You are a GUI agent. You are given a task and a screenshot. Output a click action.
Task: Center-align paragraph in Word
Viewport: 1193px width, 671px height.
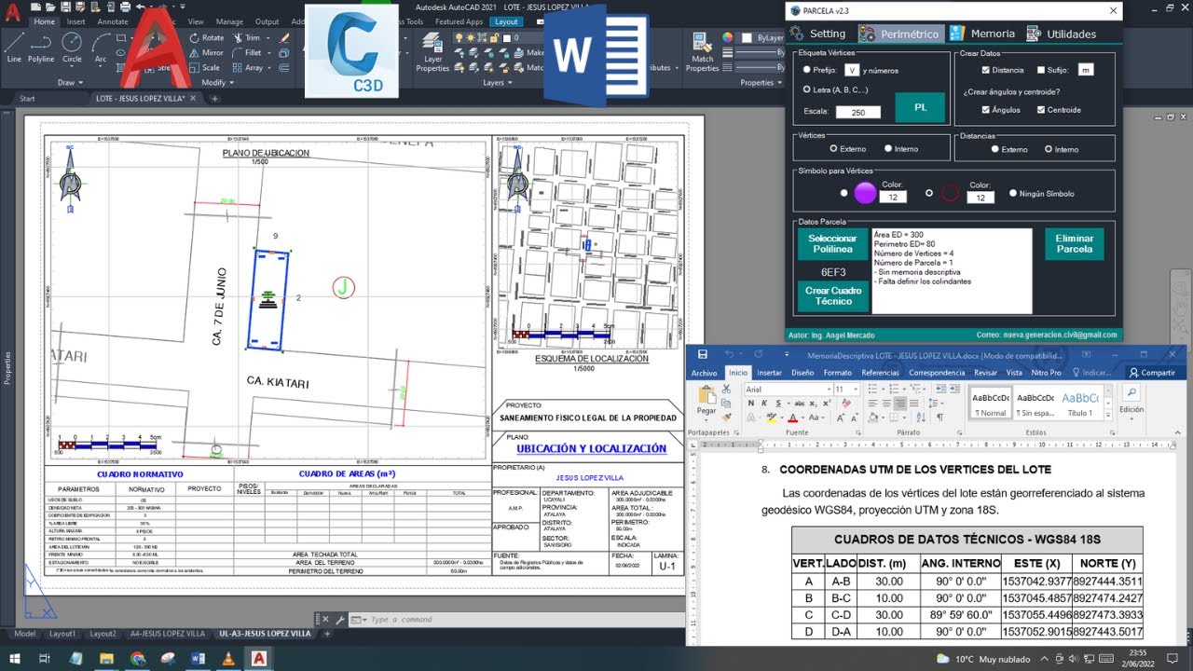pyautogui.click(x=886, y=404)
